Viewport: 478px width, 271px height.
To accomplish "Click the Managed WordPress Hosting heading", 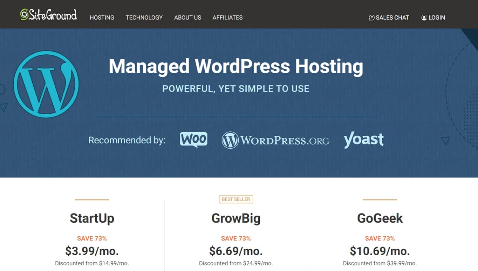I will (236, 66).
